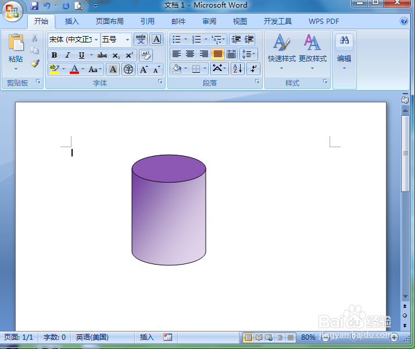Toggle italic formatting

click(x=67, y=55)
